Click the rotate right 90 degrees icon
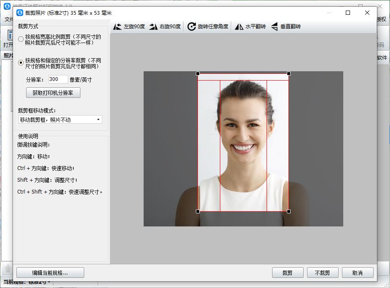The height and width of the screenshot is (288, 390). click(x=153, y=27)
